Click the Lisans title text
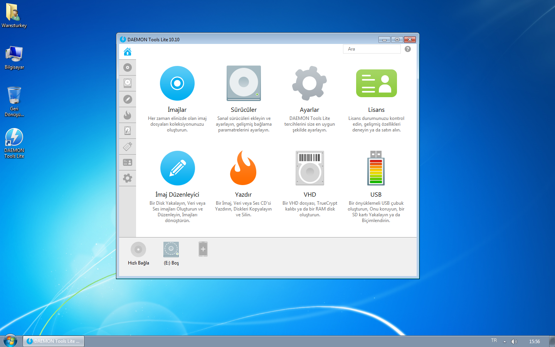Image resolution: width=555 pixels, height=347 pixels. point(376,110)
